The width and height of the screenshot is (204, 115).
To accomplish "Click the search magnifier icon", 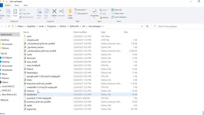I will click(155, 26).
